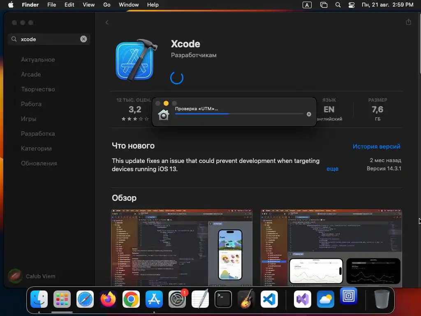The width and height of the screenshot is (421, 316).
Task: Open Игры section in sidebar
Action: point(28,119)
